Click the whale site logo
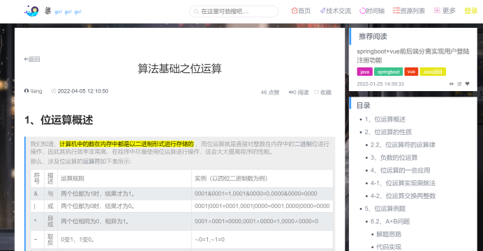The height and width of the screenshot is (251, 483). click(31, 11)
